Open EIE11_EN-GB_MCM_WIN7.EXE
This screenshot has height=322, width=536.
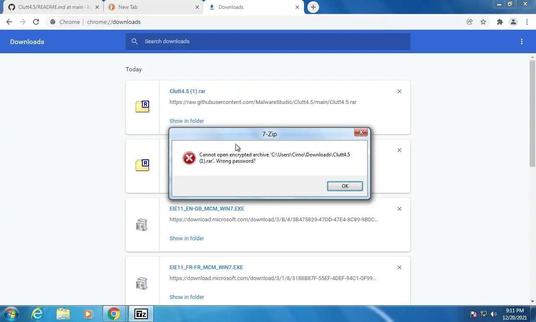coord(207,208)
